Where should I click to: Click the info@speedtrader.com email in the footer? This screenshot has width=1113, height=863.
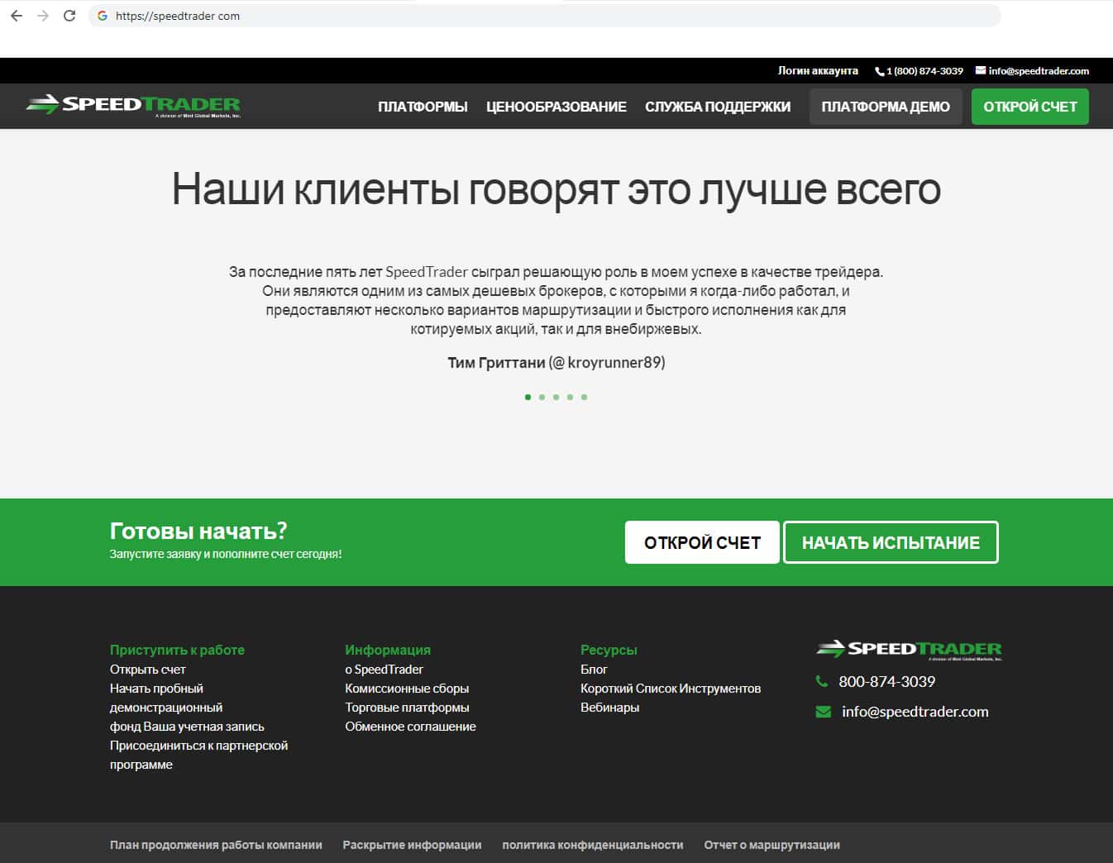pos(915,712)
